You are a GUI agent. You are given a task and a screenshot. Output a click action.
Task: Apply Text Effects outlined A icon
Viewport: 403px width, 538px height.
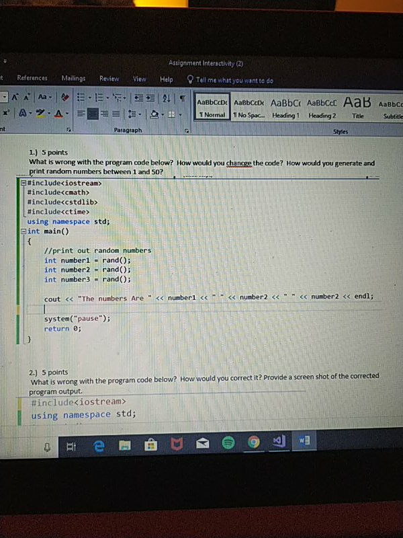[x=23, y=112]
